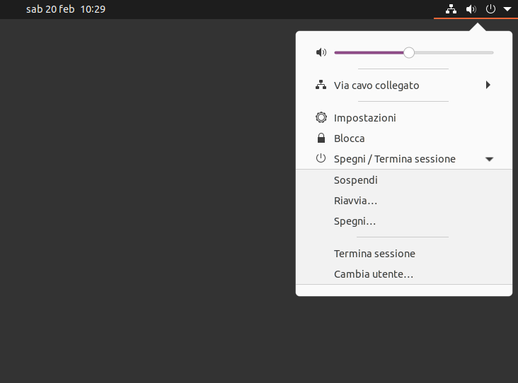
Task: Open the clock showing sab 20 feb
Action: (x=66, y=9)
